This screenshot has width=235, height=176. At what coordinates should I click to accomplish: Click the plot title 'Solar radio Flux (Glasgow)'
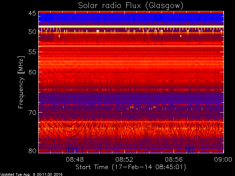pyautogui.click(x=131, y=6)
